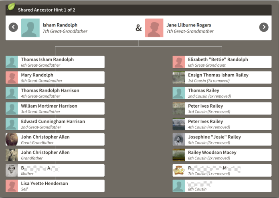Viewport: 279px width, 198px height.
Task: Click Thomas Railey's teal avatar icon
Action: point(179,93)
